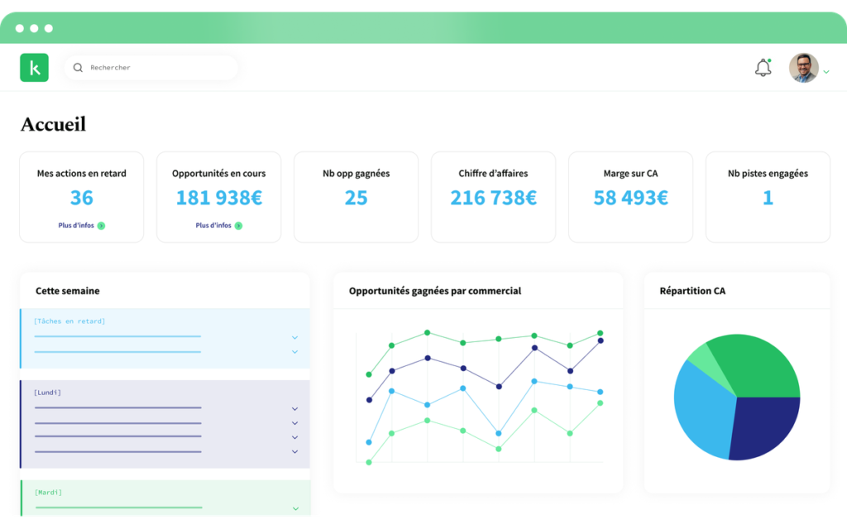Click the green k logo icon
Viewport: 847px width, 529px height.
point(34,68)
